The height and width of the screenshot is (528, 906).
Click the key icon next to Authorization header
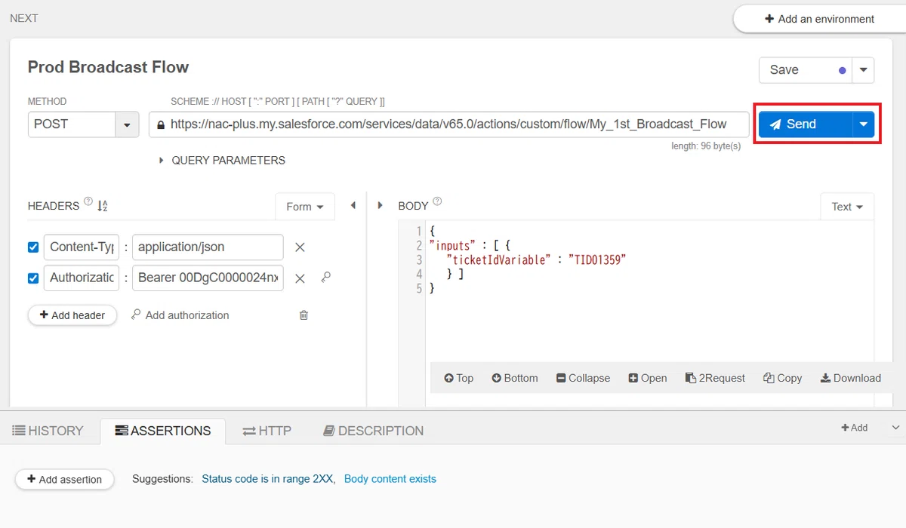[x=325, y=278]
